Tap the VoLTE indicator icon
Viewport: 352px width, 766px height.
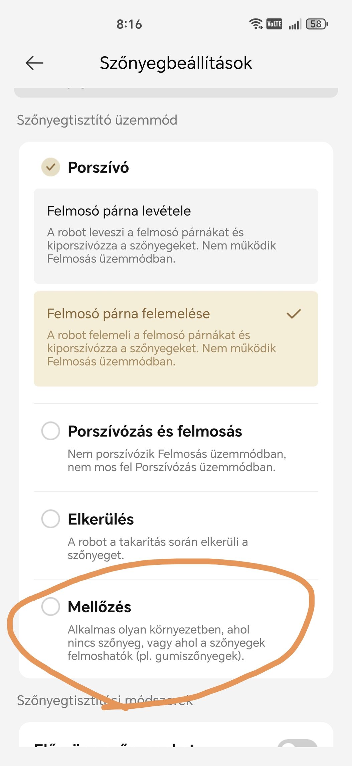[x=274, y=24]
